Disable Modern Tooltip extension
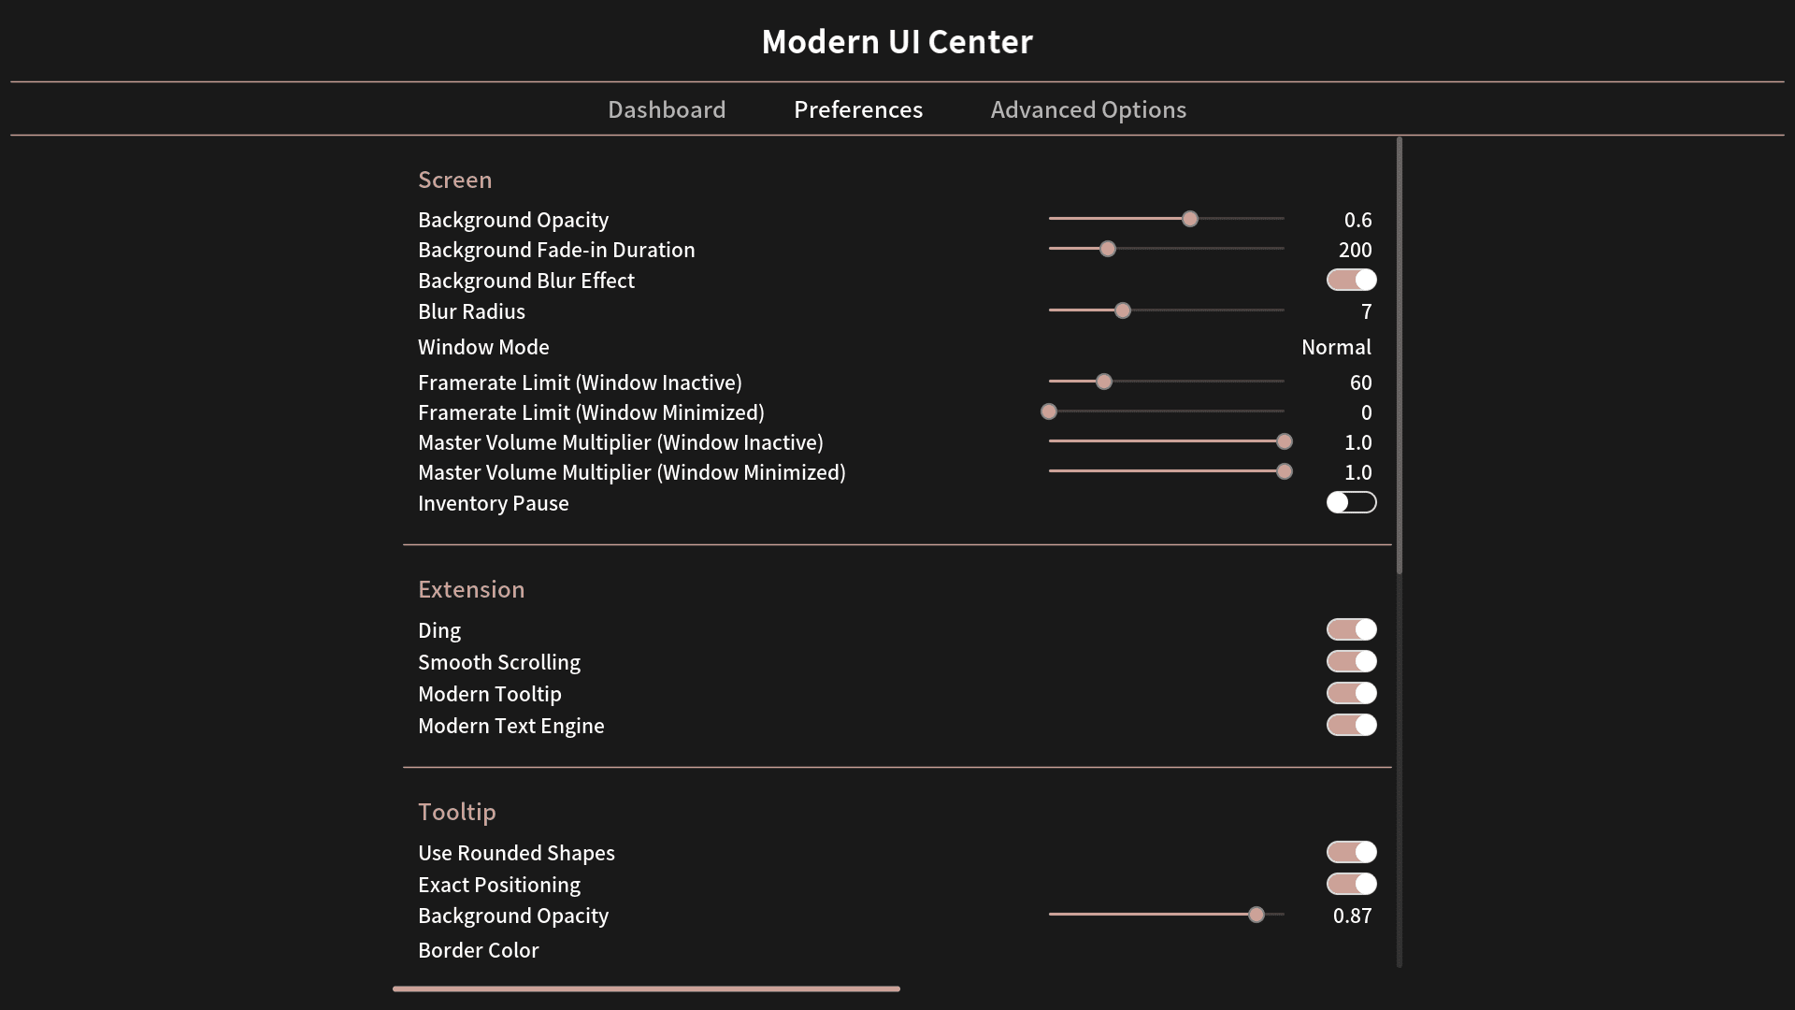Viewport: 1795px width, 1010px height. [x=1351, y=693]
